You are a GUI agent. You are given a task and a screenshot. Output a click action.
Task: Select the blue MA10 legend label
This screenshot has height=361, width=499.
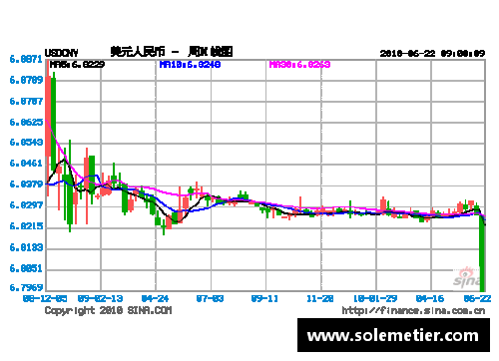tap(190, 64)
